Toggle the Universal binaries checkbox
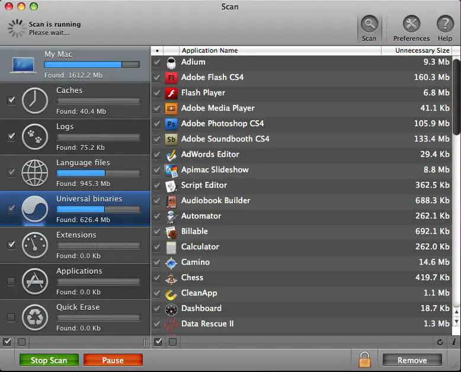461x372 pixels. 11,209
